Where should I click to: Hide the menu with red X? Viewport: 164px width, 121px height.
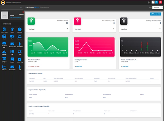point(23,12)
